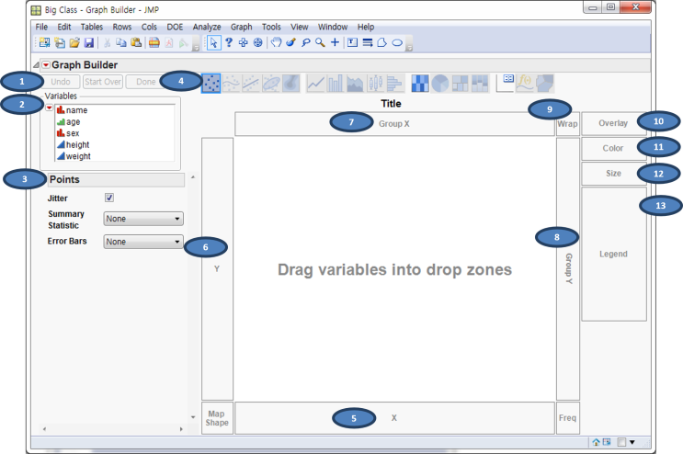
Task: Open the Error Bars dropdown
Action: coord(143,242)
